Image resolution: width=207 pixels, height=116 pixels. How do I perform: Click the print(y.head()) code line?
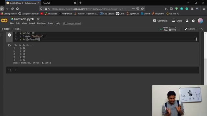point(30,39)
